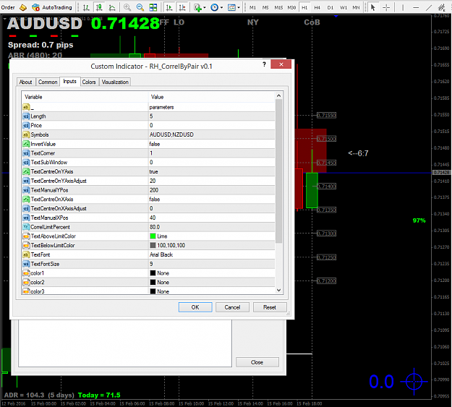Select the vertical line drawing tool
Screen dimensions: 452x407
point(403,7)
